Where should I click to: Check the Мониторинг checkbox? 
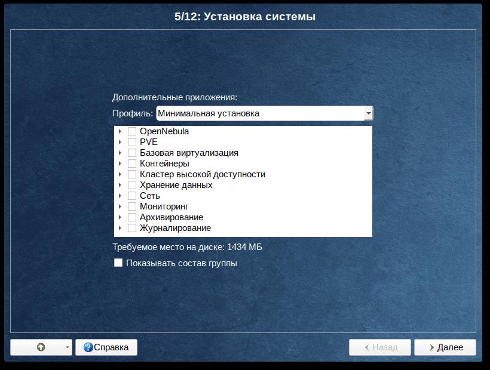click(x=132, y=206)
